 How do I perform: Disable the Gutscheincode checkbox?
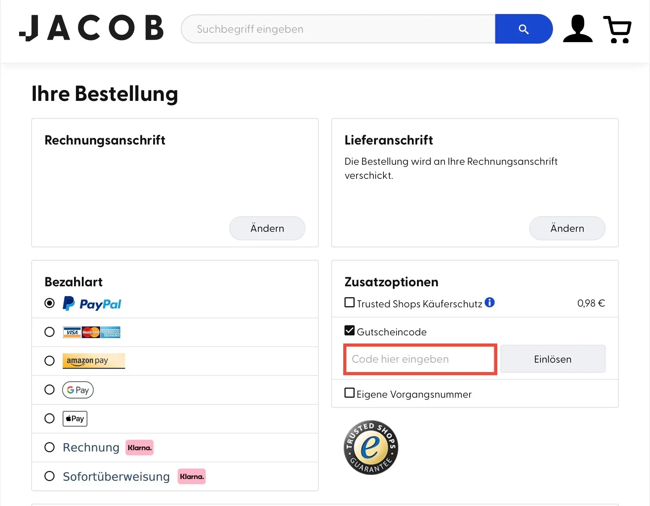coord(349,330)
